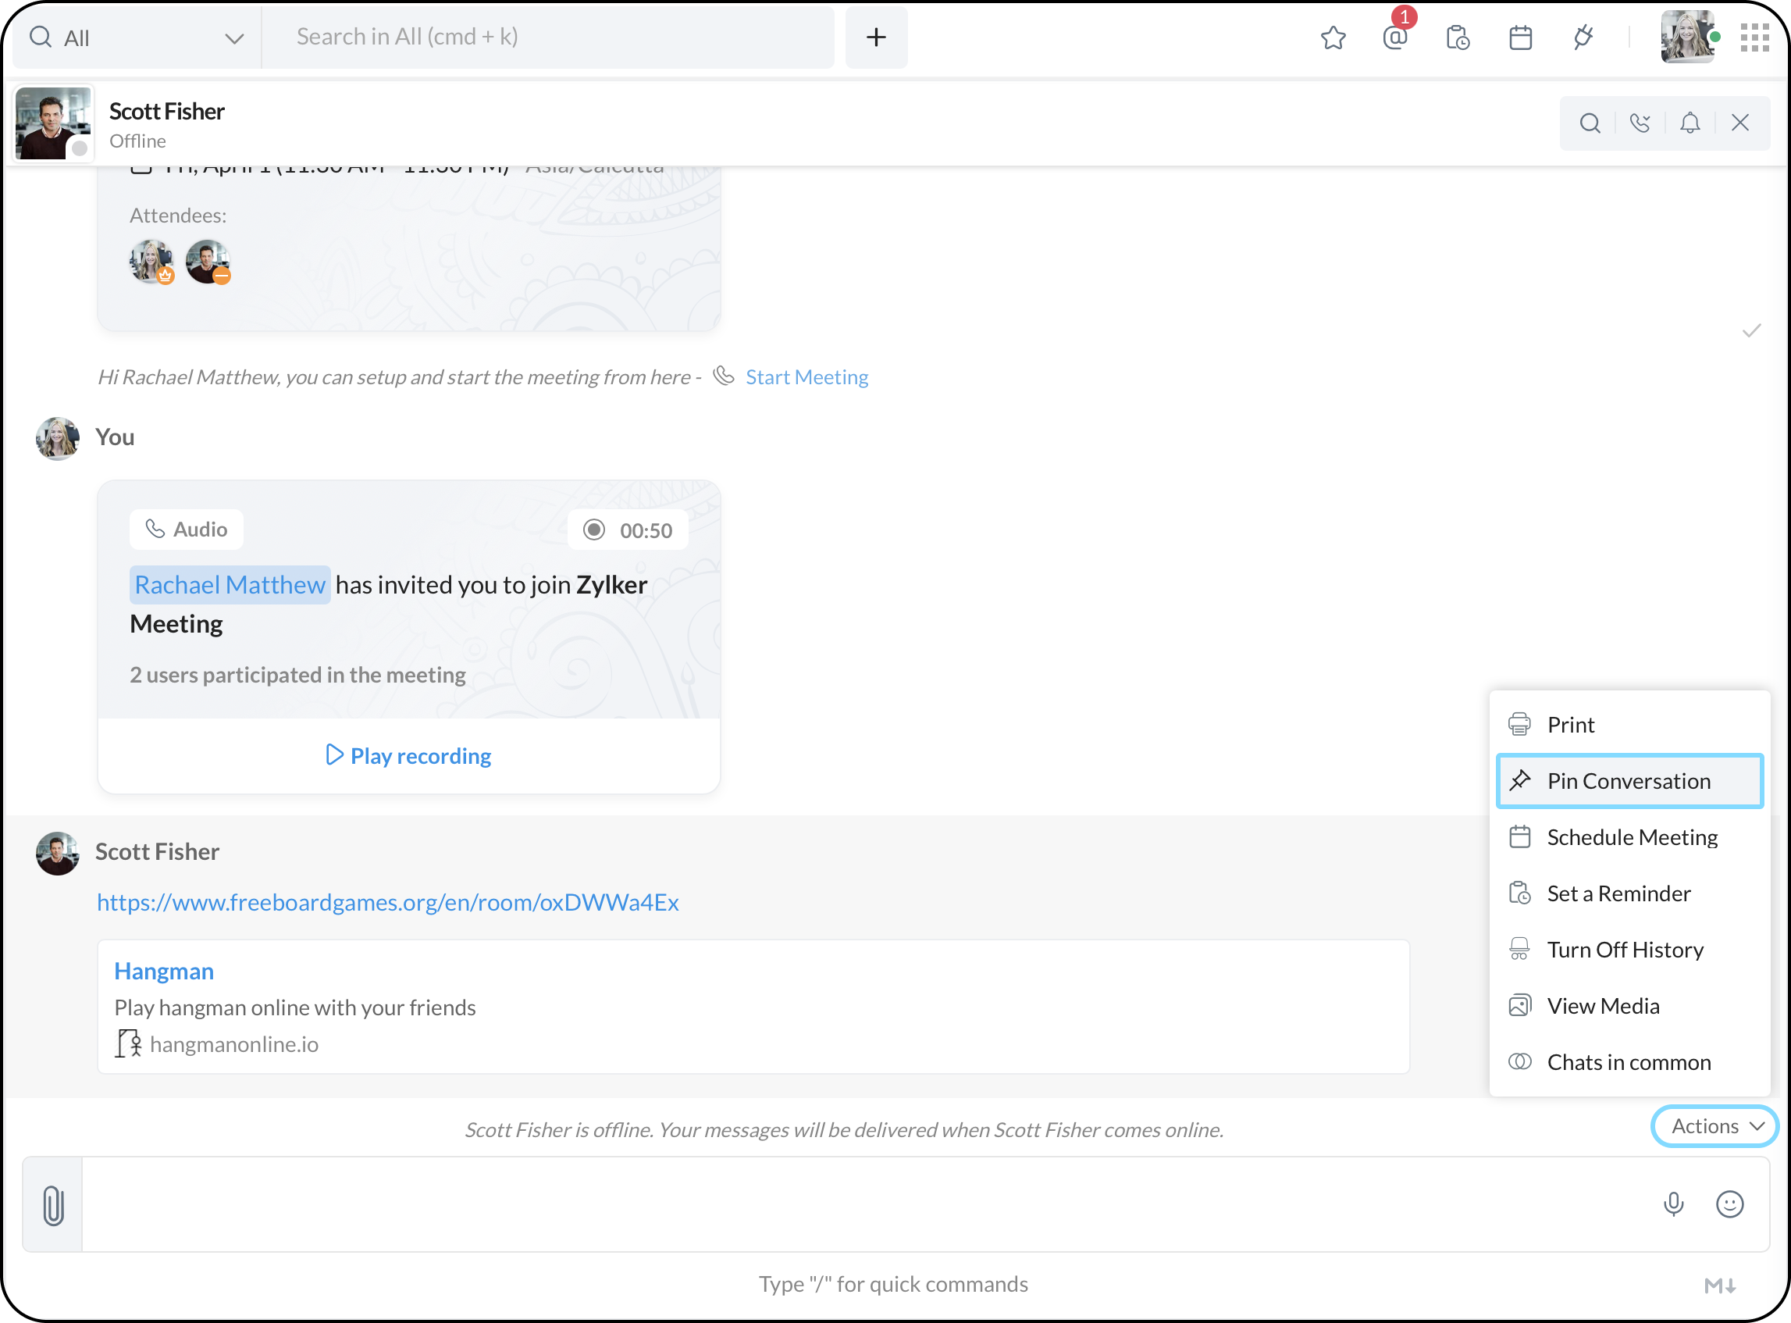
Task: Open the freeboardgames.org room link
Action: [x=387, y=903]
